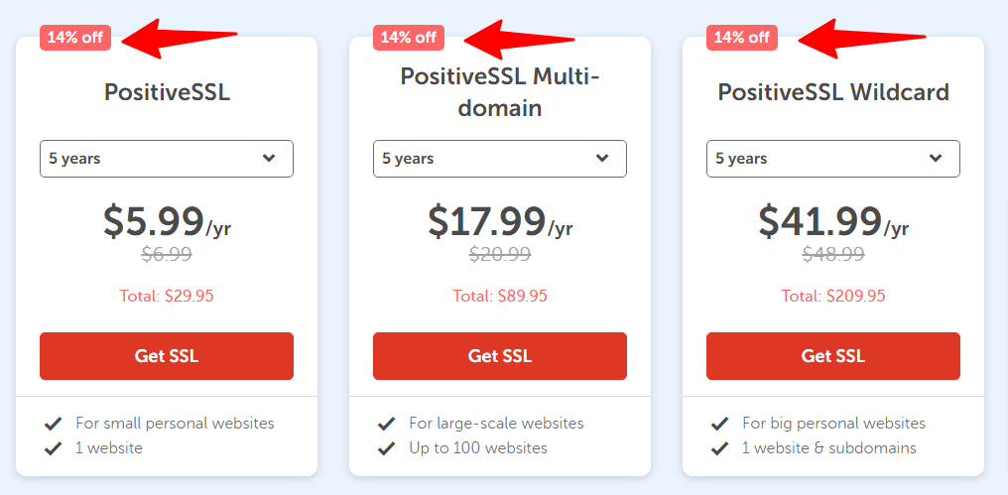The height and width of the screenshot is (495, 1008).
Task: Click the 14% off badge on PositiveSSL Wildcard
Action: 742,38
